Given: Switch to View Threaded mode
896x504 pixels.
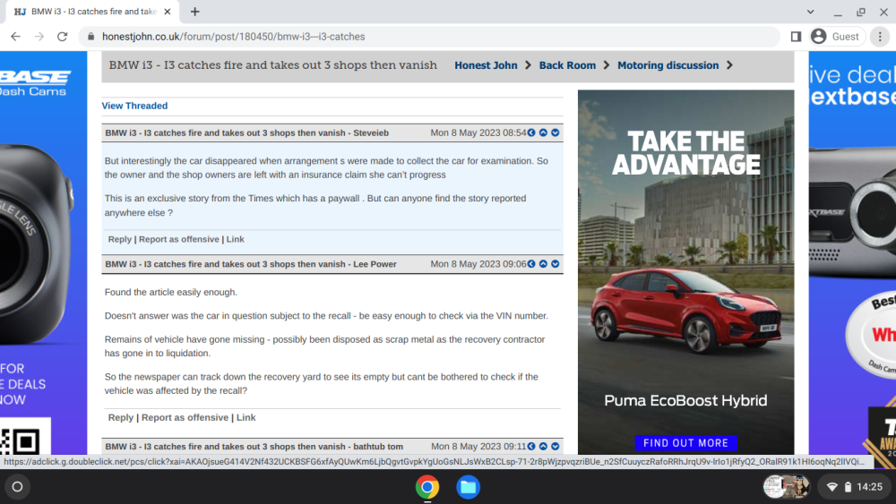Looking at the screenshot, I should click(x=134, y=106).
